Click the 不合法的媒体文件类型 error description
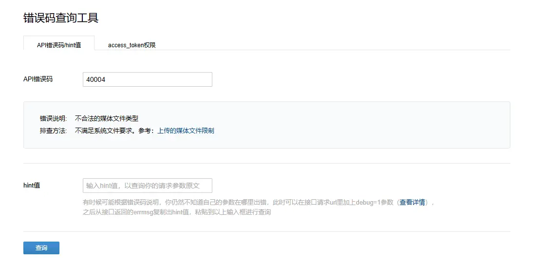 point(107,118)
